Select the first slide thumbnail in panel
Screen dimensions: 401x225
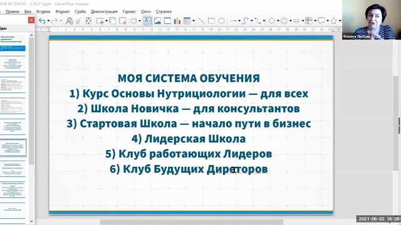coord(13,43)
